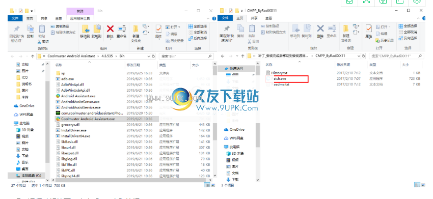Collapse the ribbon chevron in Bin window

[209, 18]
